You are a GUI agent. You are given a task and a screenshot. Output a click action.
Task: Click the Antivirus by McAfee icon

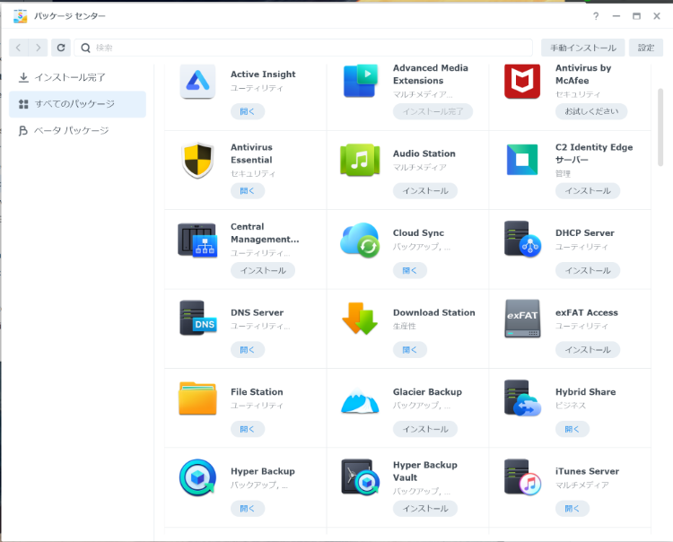pyautogui.click(x=522, y=81)
